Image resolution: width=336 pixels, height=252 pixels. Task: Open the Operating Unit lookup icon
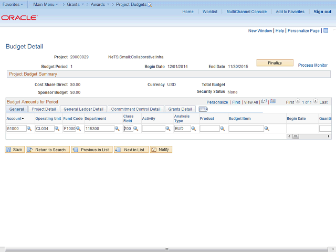57,129
